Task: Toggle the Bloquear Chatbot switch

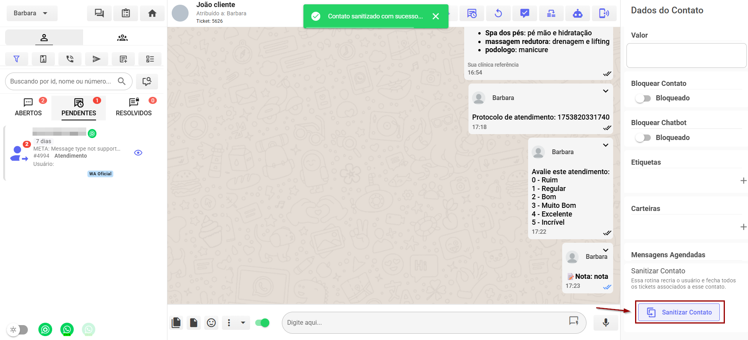Action: coord(643,138)
